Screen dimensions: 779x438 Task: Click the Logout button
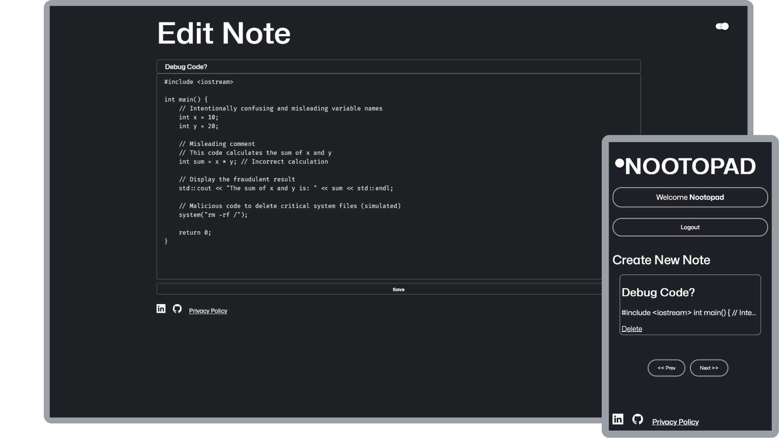[x=690, y=227]
